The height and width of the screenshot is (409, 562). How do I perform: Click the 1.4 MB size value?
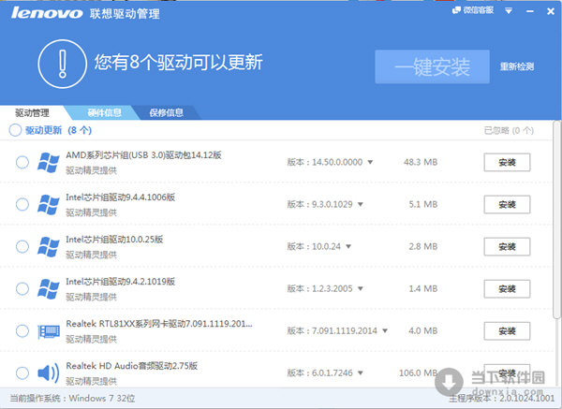click(423, 288)
